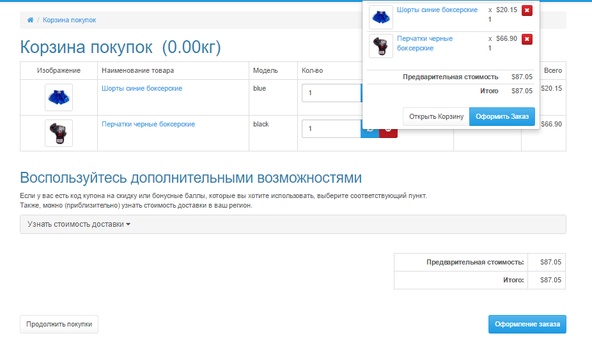Open Перчатки черные боксерские in mini cart
Viewport: 592px width, 345px height.
click(425, 43)
